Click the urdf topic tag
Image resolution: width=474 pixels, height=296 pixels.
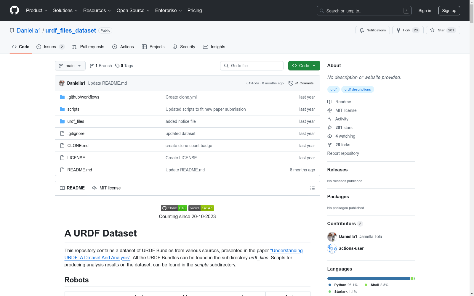point(334,89)
